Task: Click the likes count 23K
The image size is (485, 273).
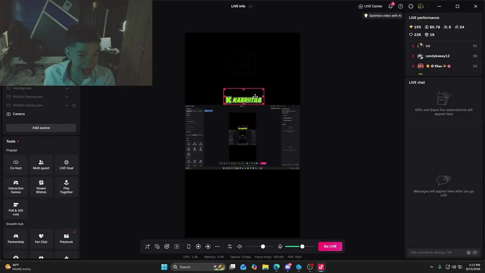Action: (415, 35)
